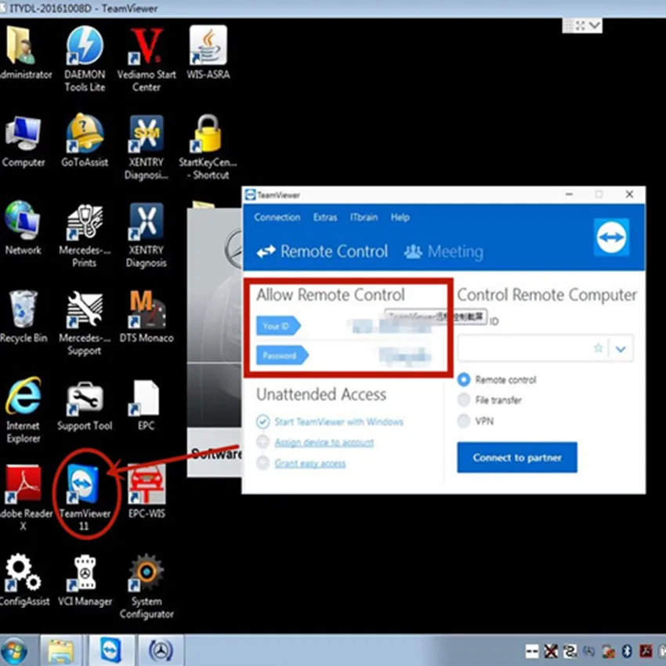
Task: Open Mercedes Prints shortcut
Action: coord(85,222)
